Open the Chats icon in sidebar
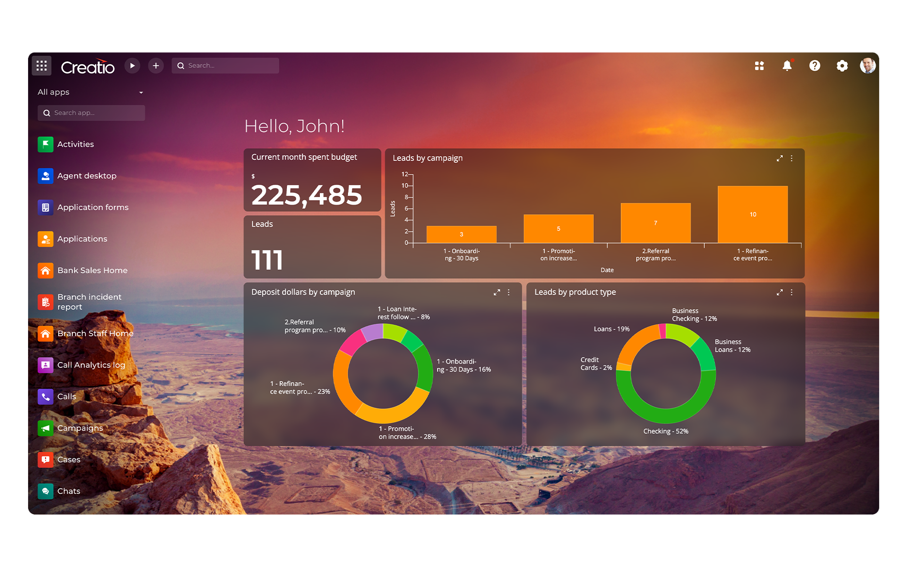 pyautogui.click(x=46, y=491)
